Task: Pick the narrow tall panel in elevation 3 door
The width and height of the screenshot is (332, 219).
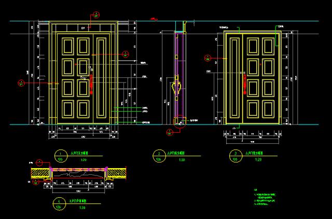Action: coord(234,78)
